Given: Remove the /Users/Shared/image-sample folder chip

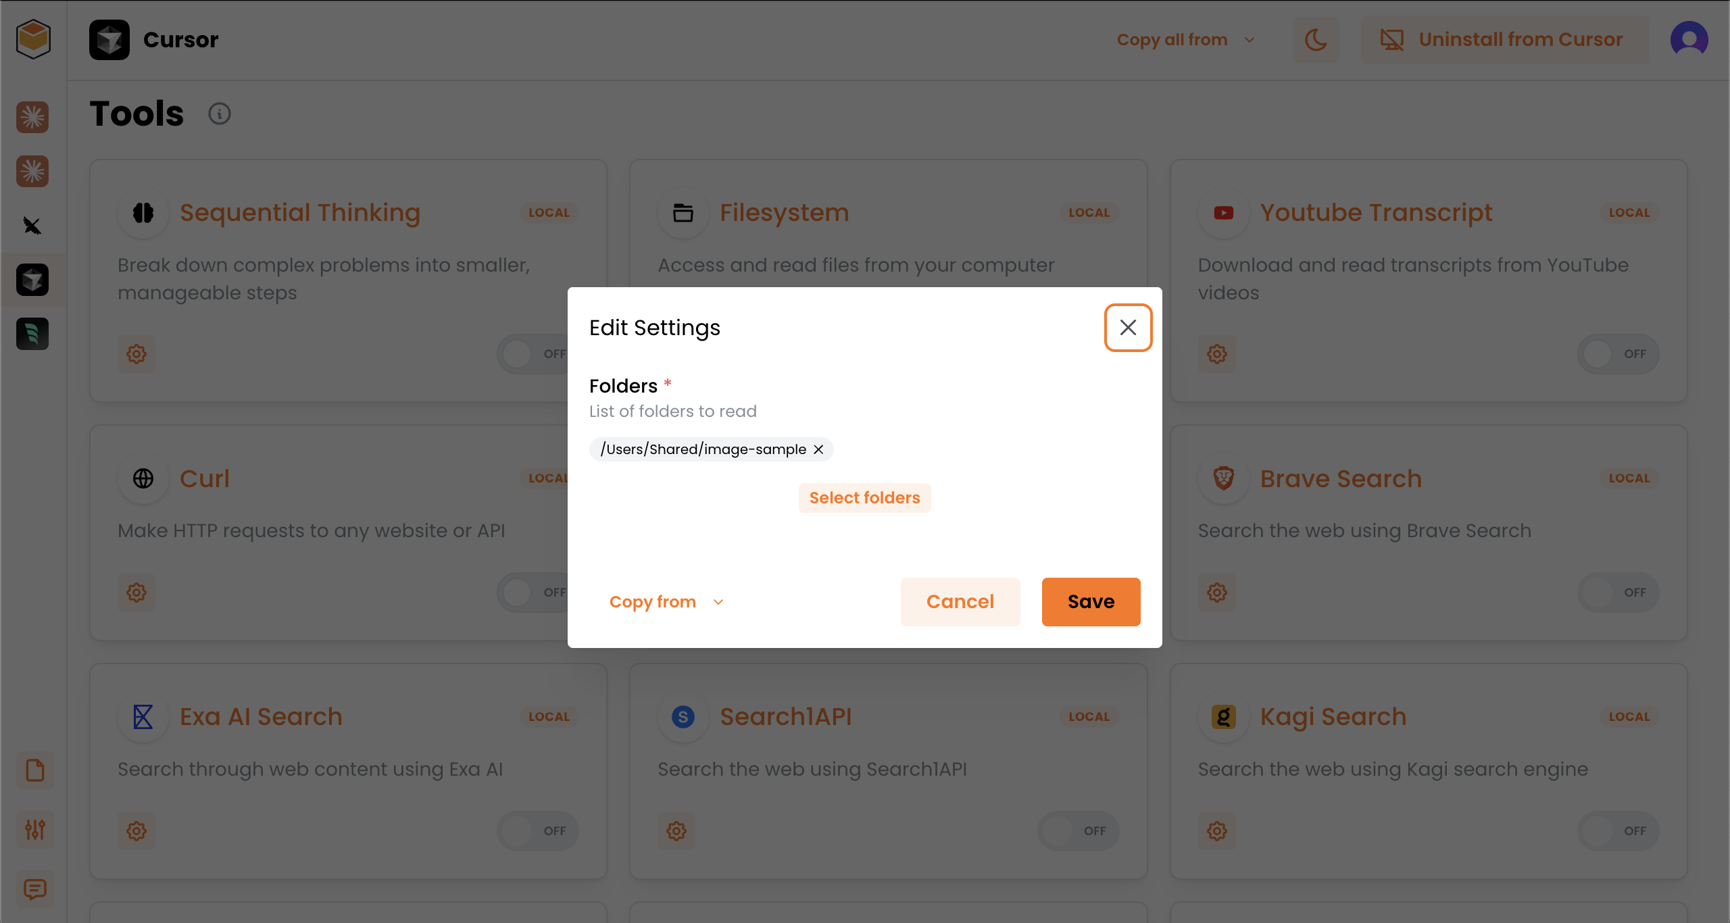Looking at the screenshot, I should click(x=818, y=449).
